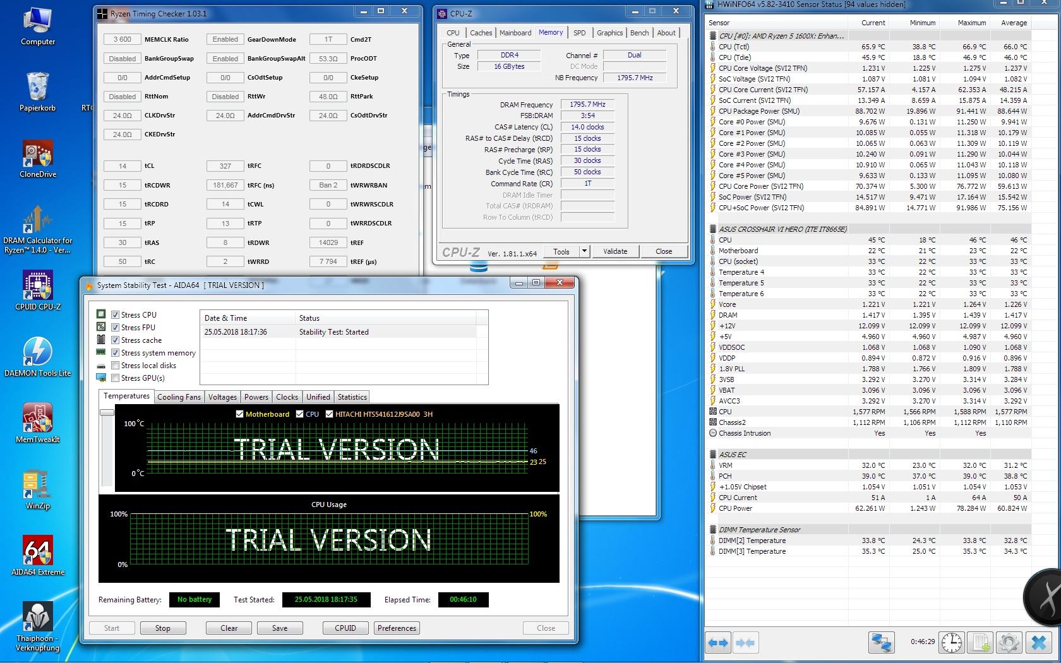
Task: Open HWiNFO settings gear icon
Action: pos(1009,643)
